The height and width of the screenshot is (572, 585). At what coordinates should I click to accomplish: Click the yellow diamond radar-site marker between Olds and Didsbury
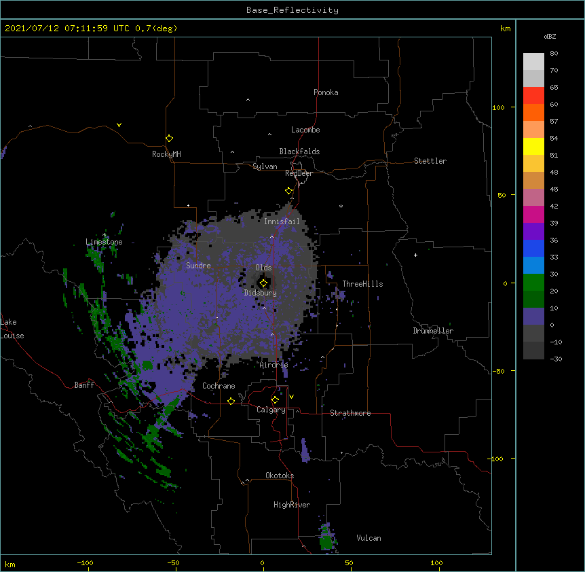(263, 283)
